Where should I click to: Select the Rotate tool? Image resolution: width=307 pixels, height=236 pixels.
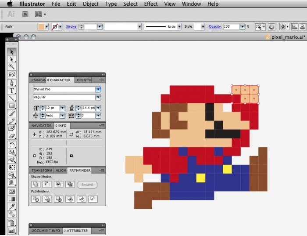12,145
